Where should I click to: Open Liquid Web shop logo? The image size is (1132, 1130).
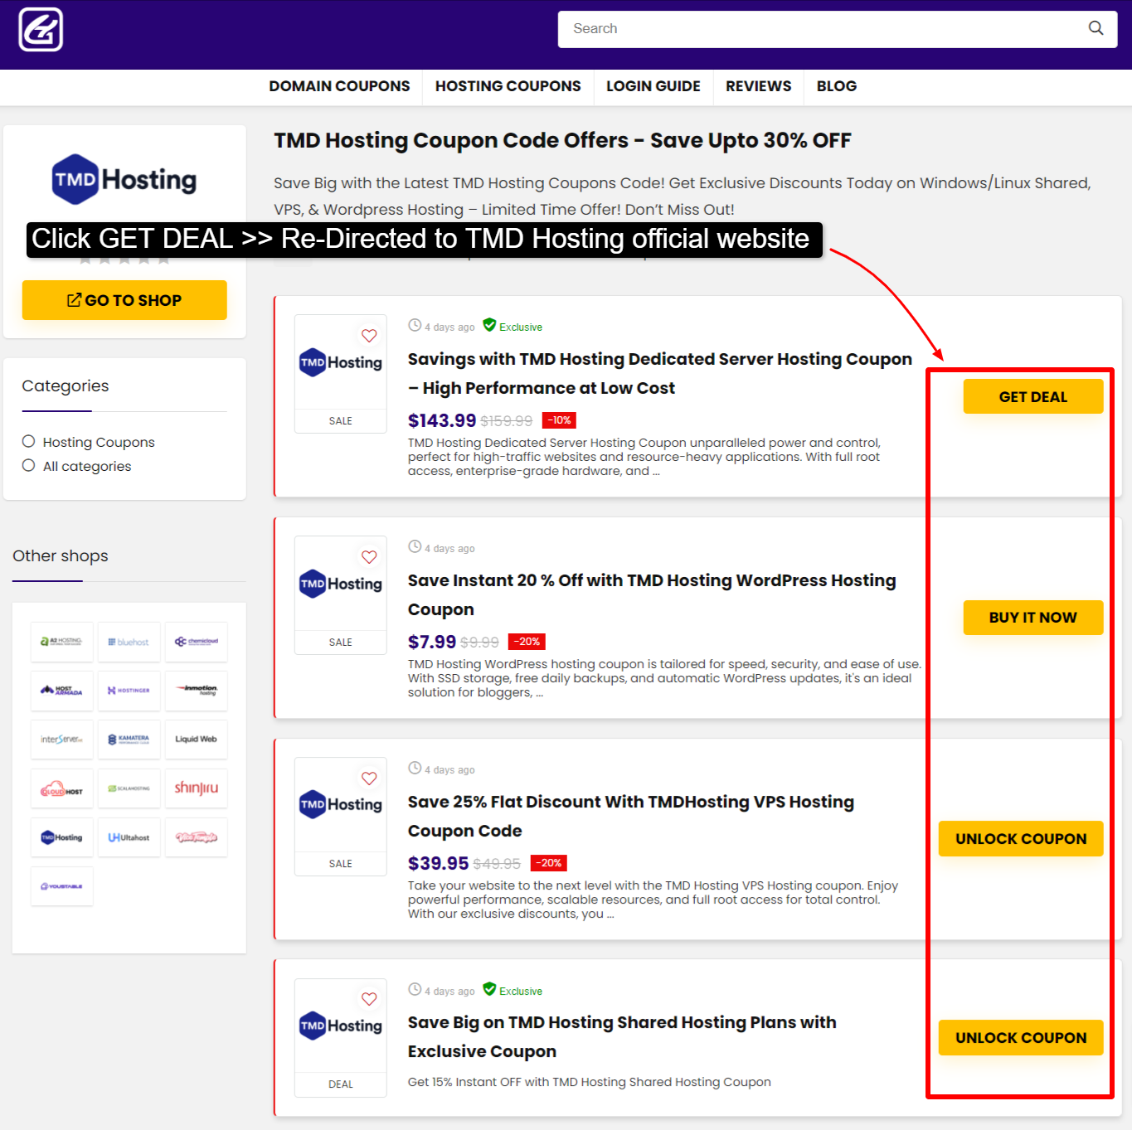click(196, 740)
